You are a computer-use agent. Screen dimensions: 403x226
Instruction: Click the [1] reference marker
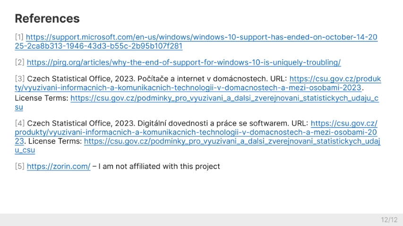[x=19, y=37]
